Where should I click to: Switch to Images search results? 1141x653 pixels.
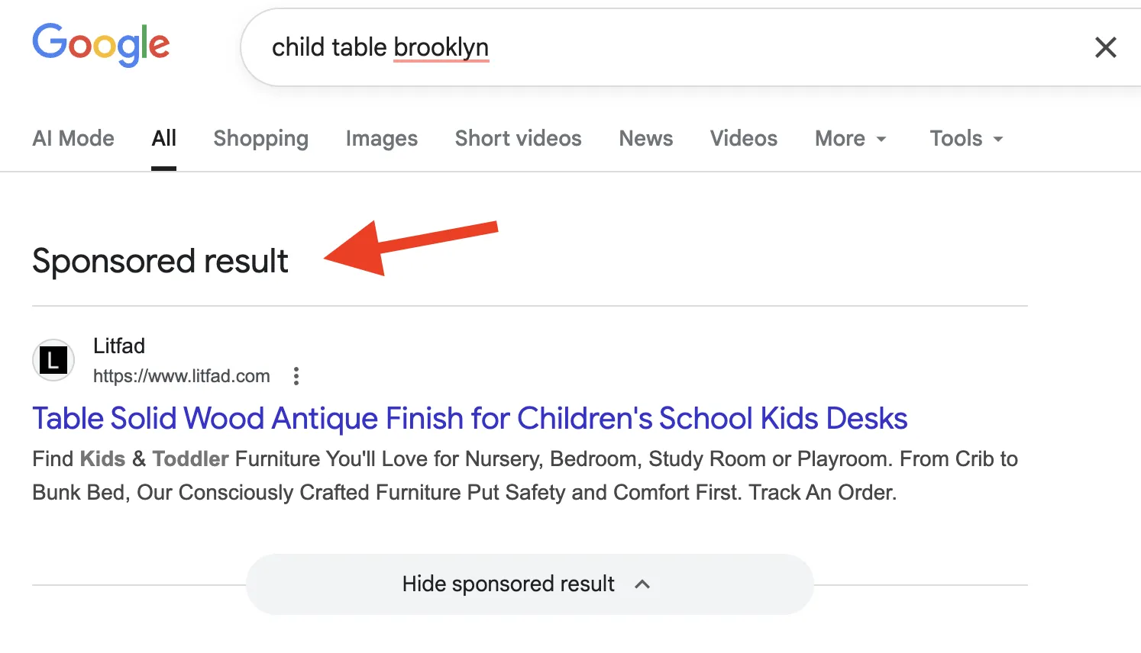point(381,138)
